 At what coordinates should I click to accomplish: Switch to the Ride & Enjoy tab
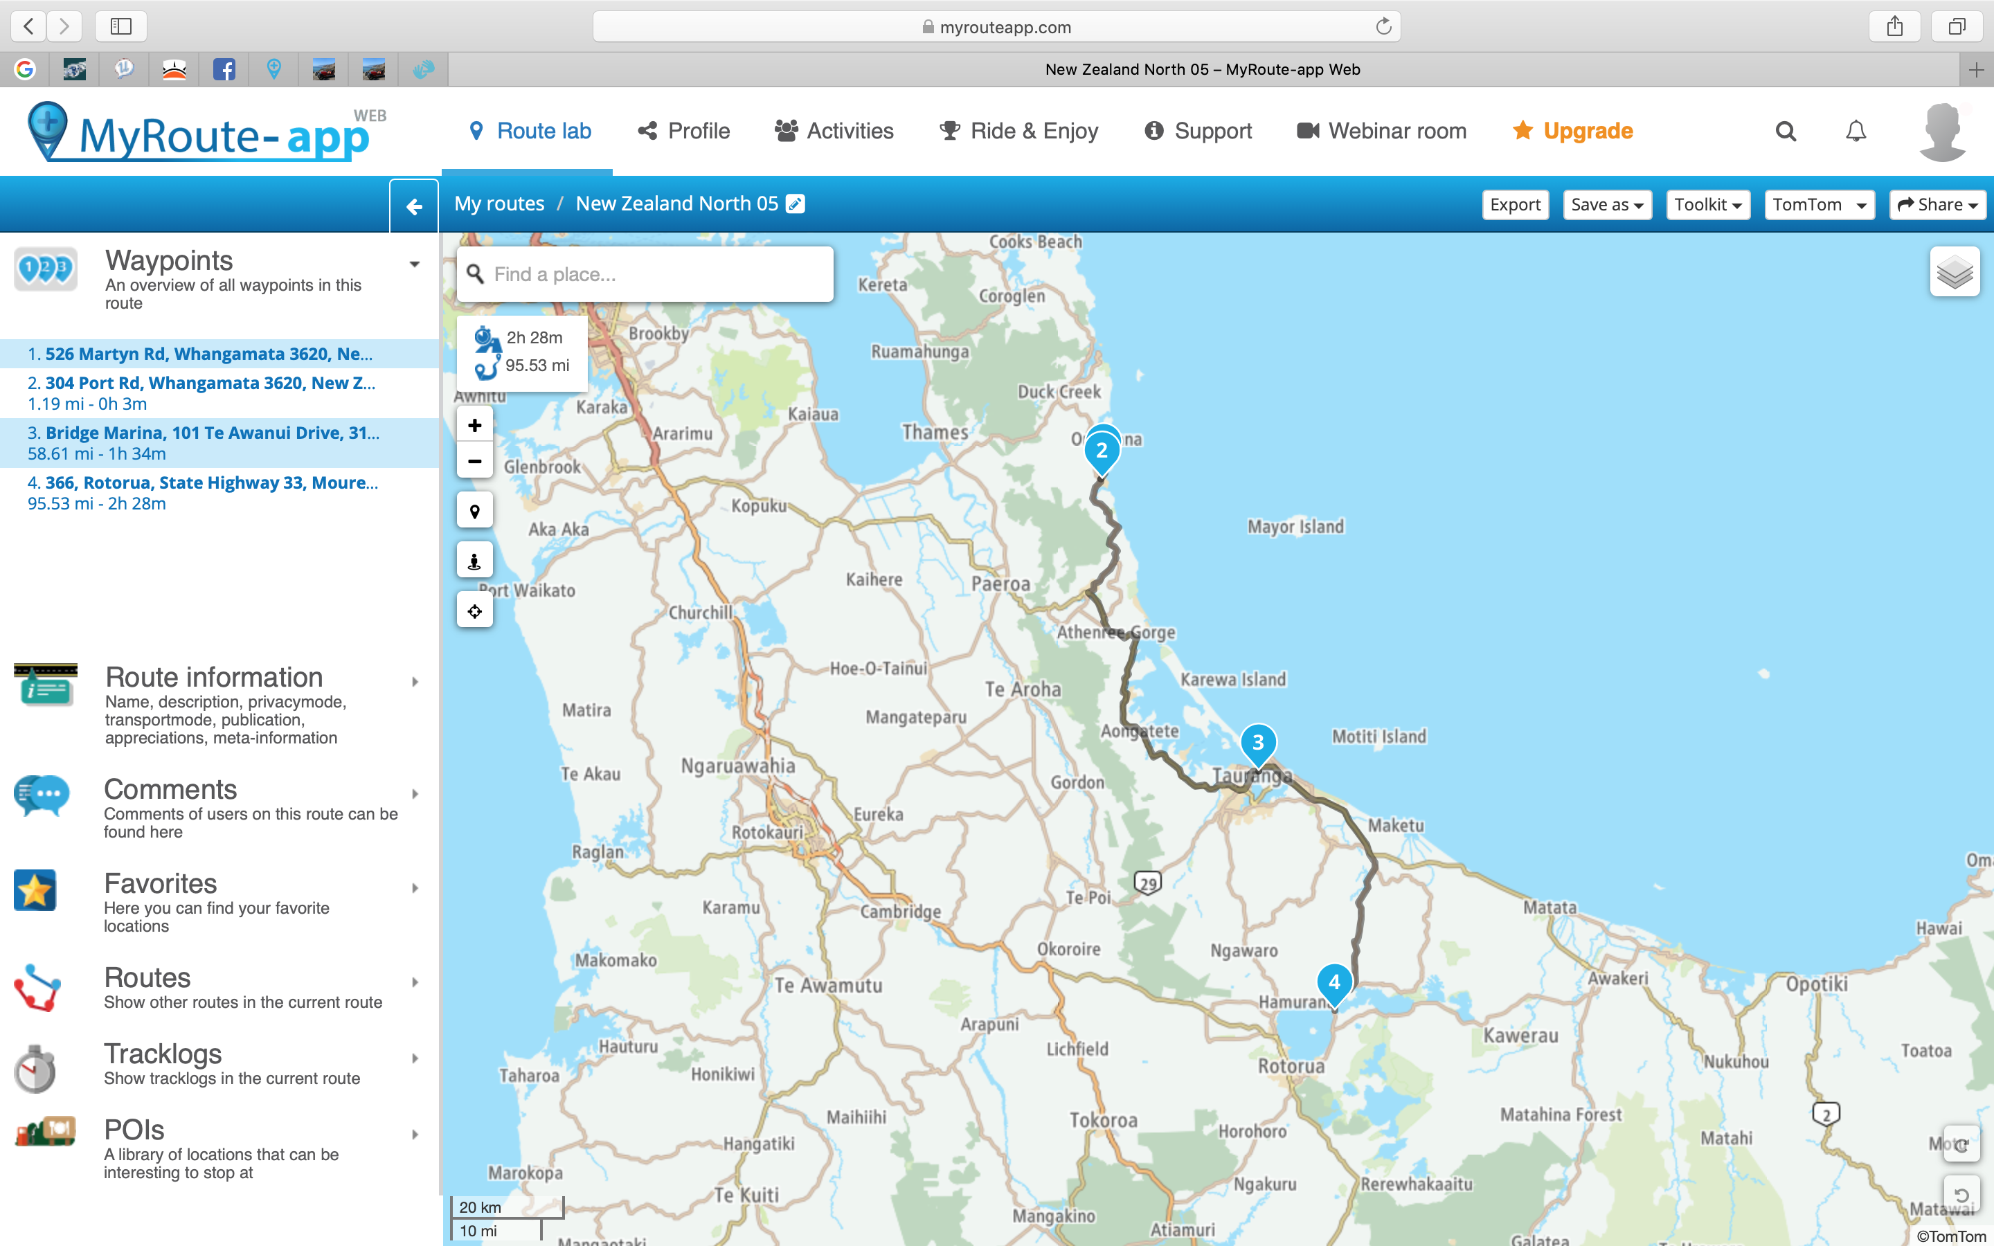pos(1018,131)
